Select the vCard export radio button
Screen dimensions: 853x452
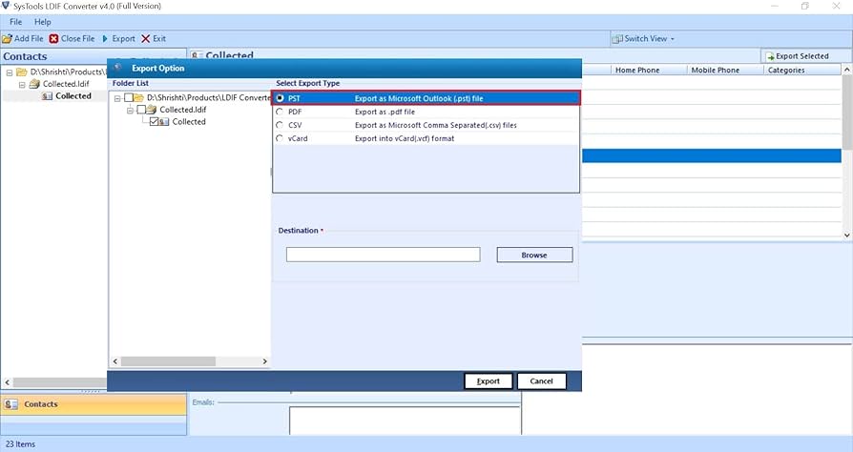coord(280,138)
